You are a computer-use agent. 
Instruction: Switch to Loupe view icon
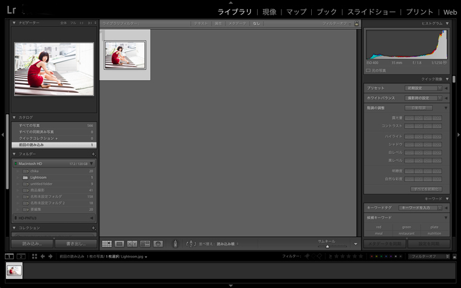pyautogui.click(x=119, y=244)
